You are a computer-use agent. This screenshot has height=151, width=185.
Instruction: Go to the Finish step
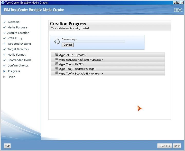coord(11,77)
